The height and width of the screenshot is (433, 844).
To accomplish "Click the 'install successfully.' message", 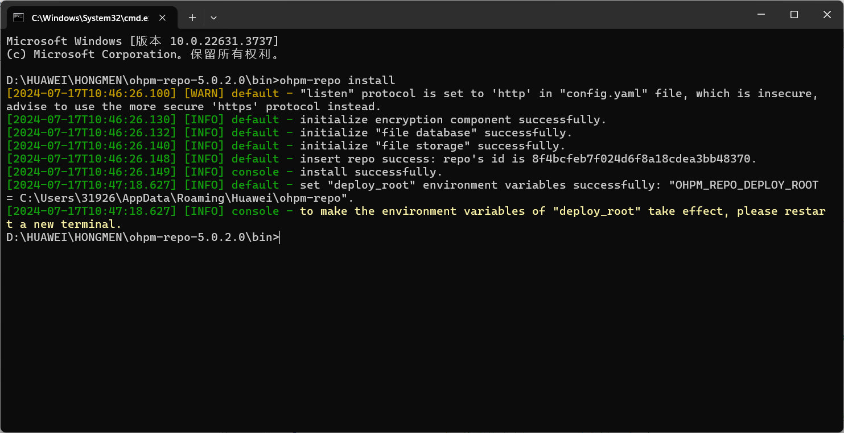I will (371, 172).
